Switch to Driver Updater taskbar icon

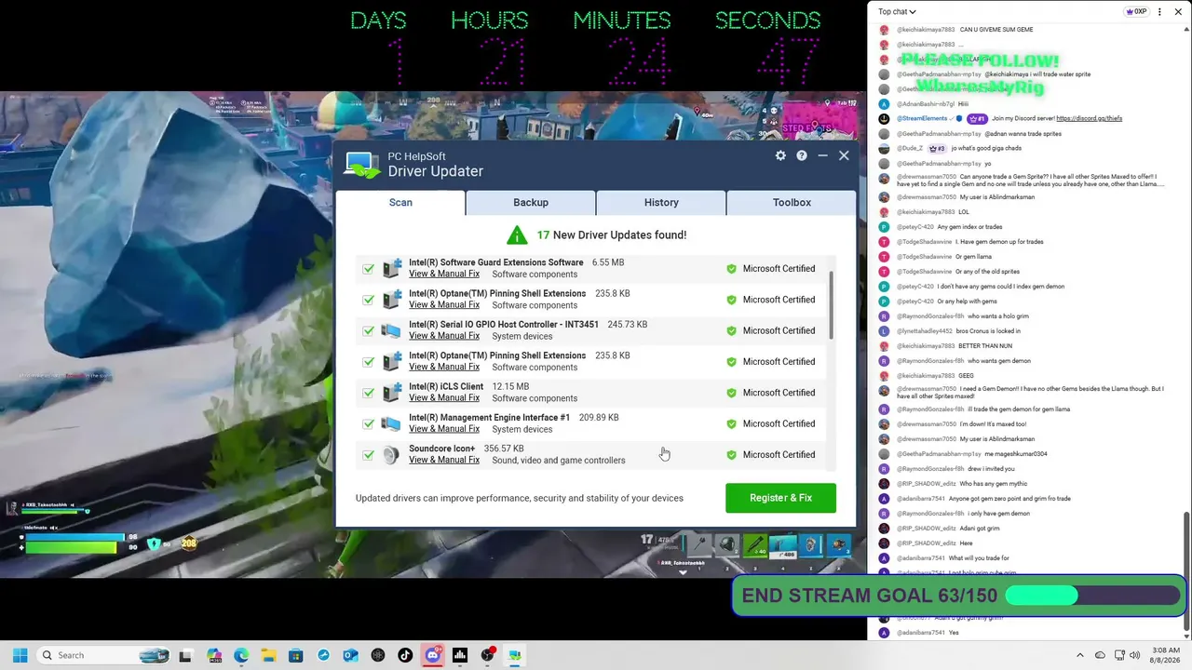point(514,655)
